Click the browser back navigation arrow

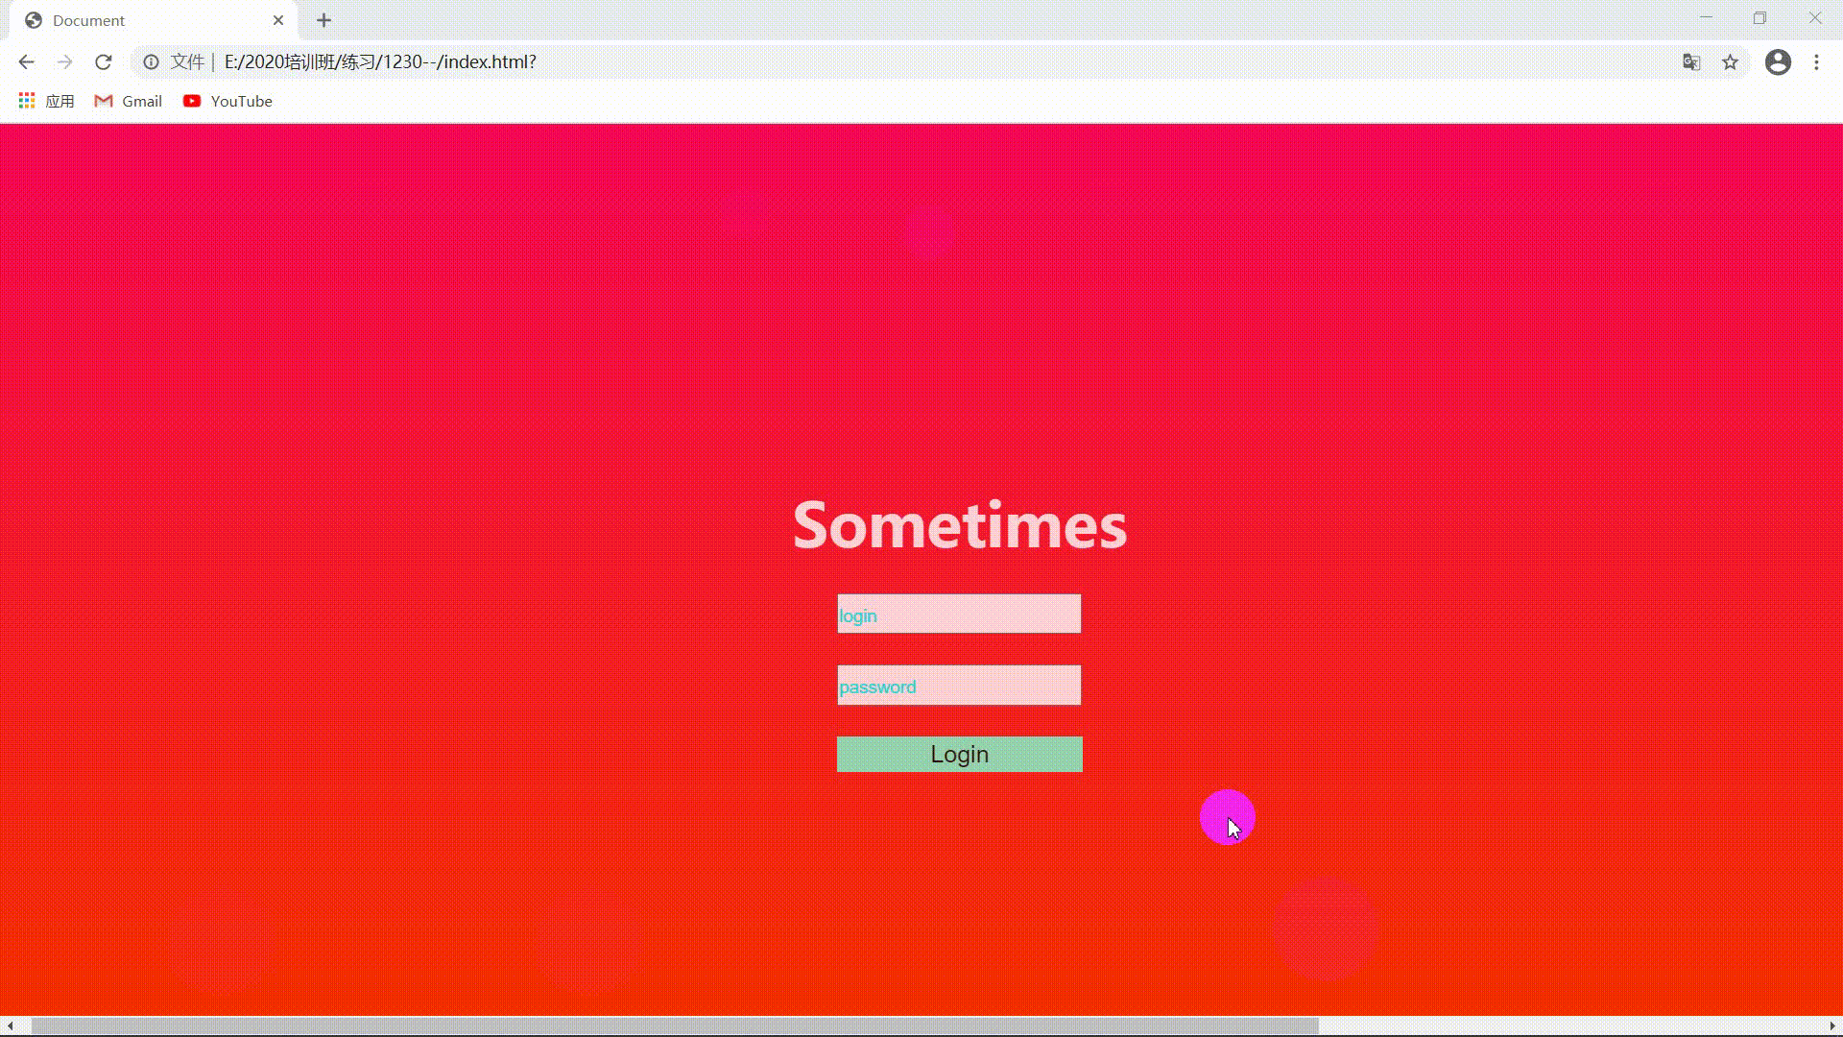click(x=27, y=60)
